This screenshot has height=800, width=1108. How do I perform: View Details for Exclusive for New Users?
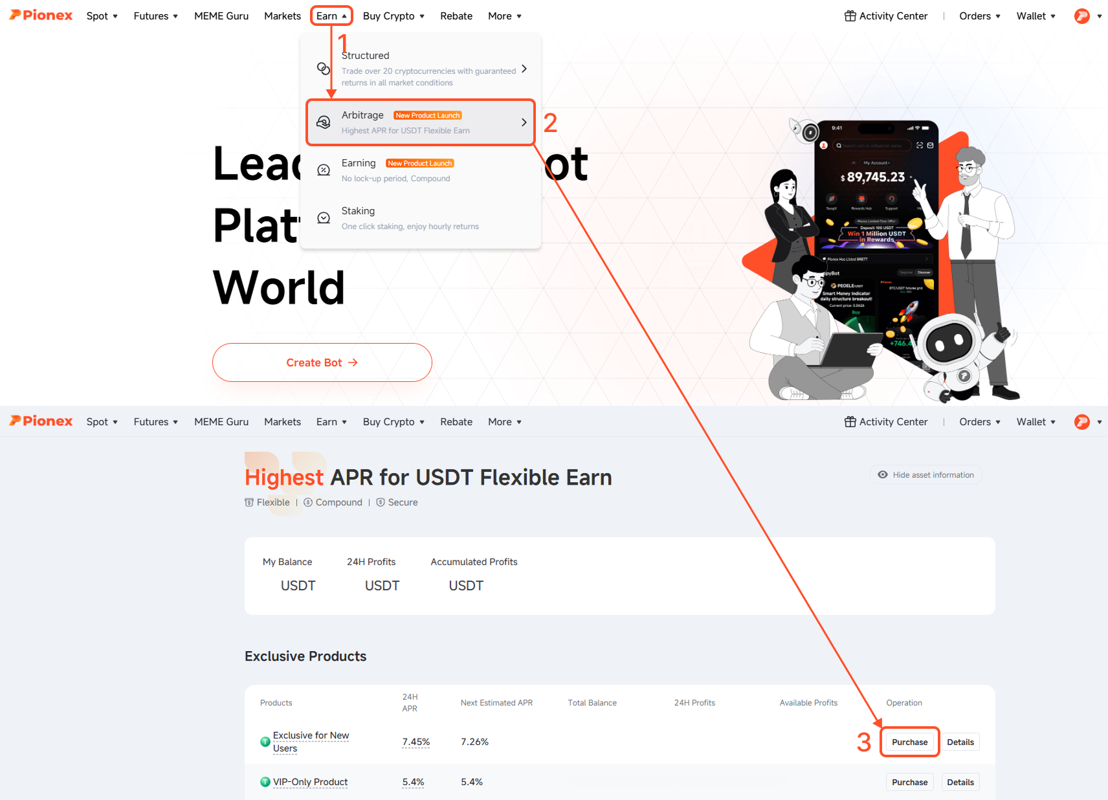point(960,742)
